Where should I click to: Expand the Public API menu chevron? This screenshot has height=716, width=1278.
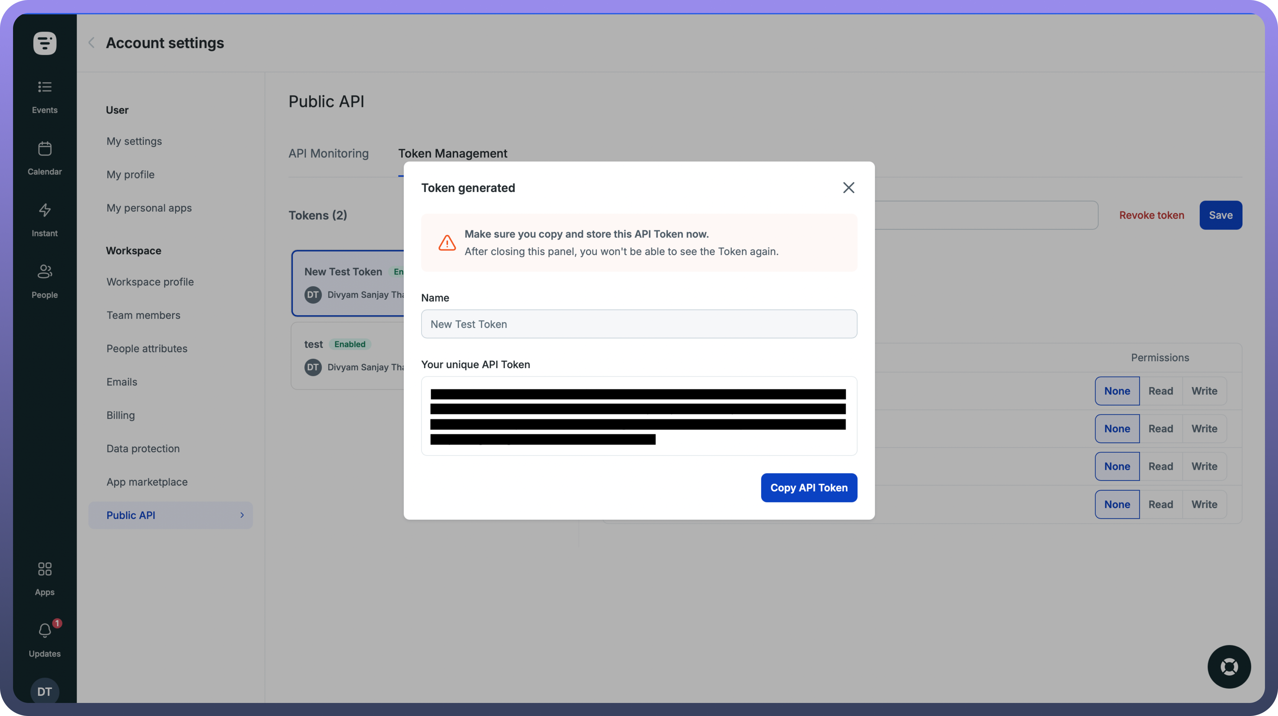(x=242, y=515)
